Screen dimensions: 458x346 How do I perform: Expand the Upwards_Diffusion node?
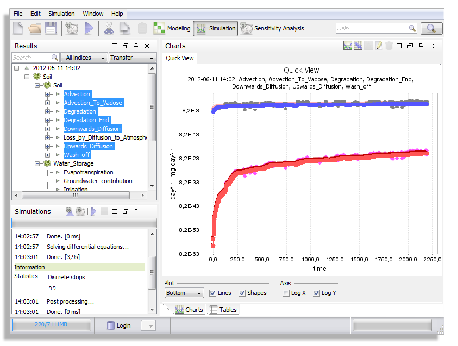click(47, 146)
